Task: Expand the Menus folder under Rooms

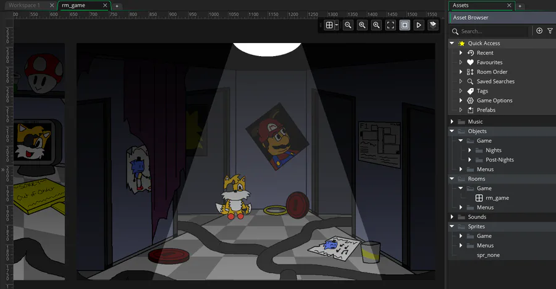Action: pos(461,207)
